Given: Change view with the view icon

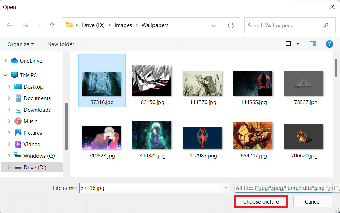Looking at the screenshot, I should [288, 44].
